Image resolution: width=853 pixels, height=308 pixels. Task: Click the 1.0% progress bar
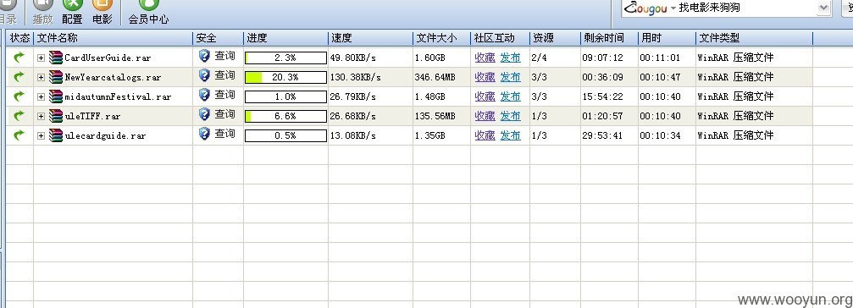pyautogui.click(x=285, y=96)
